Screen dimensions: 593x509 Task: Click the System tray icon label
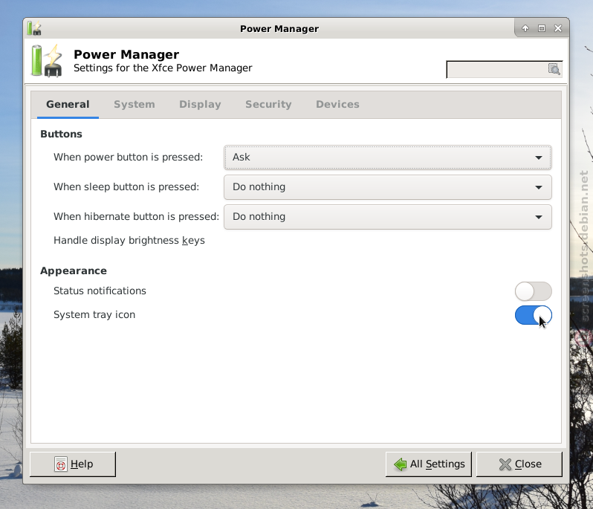pyautogui.click(x=94, y=314)
